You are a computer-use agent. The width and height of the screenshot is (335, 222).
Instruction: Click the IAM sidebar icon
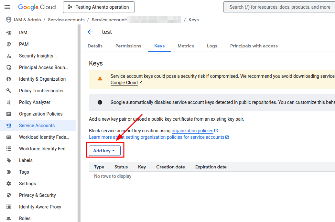9,33
